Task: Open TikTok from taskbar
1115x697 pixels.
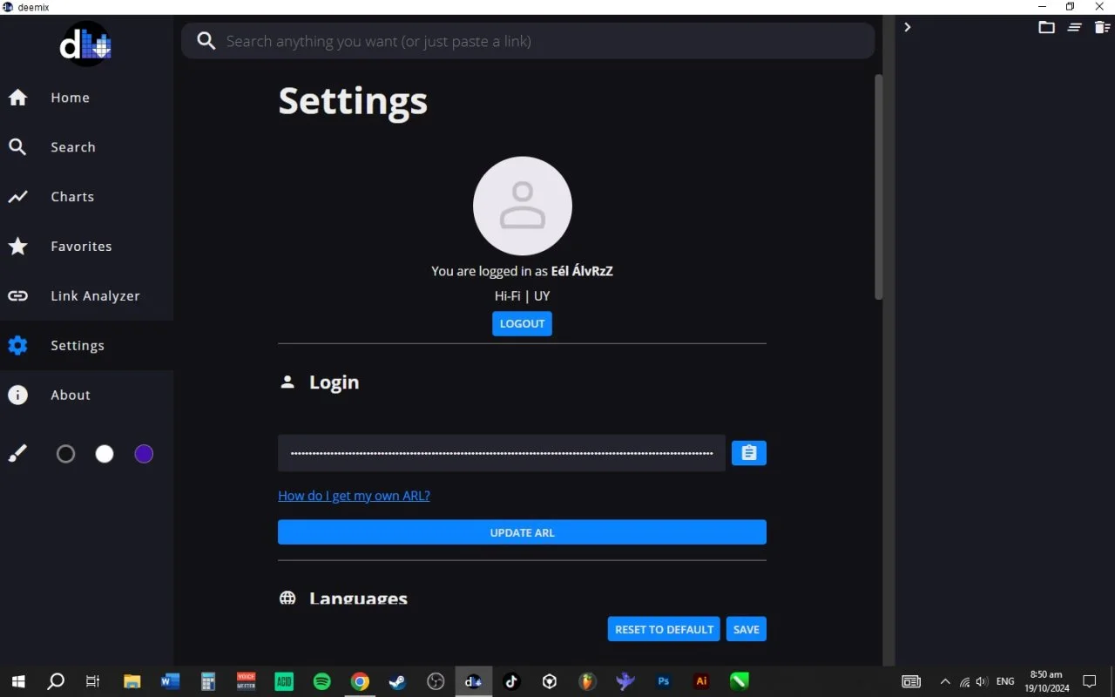Action: (511, 681)
